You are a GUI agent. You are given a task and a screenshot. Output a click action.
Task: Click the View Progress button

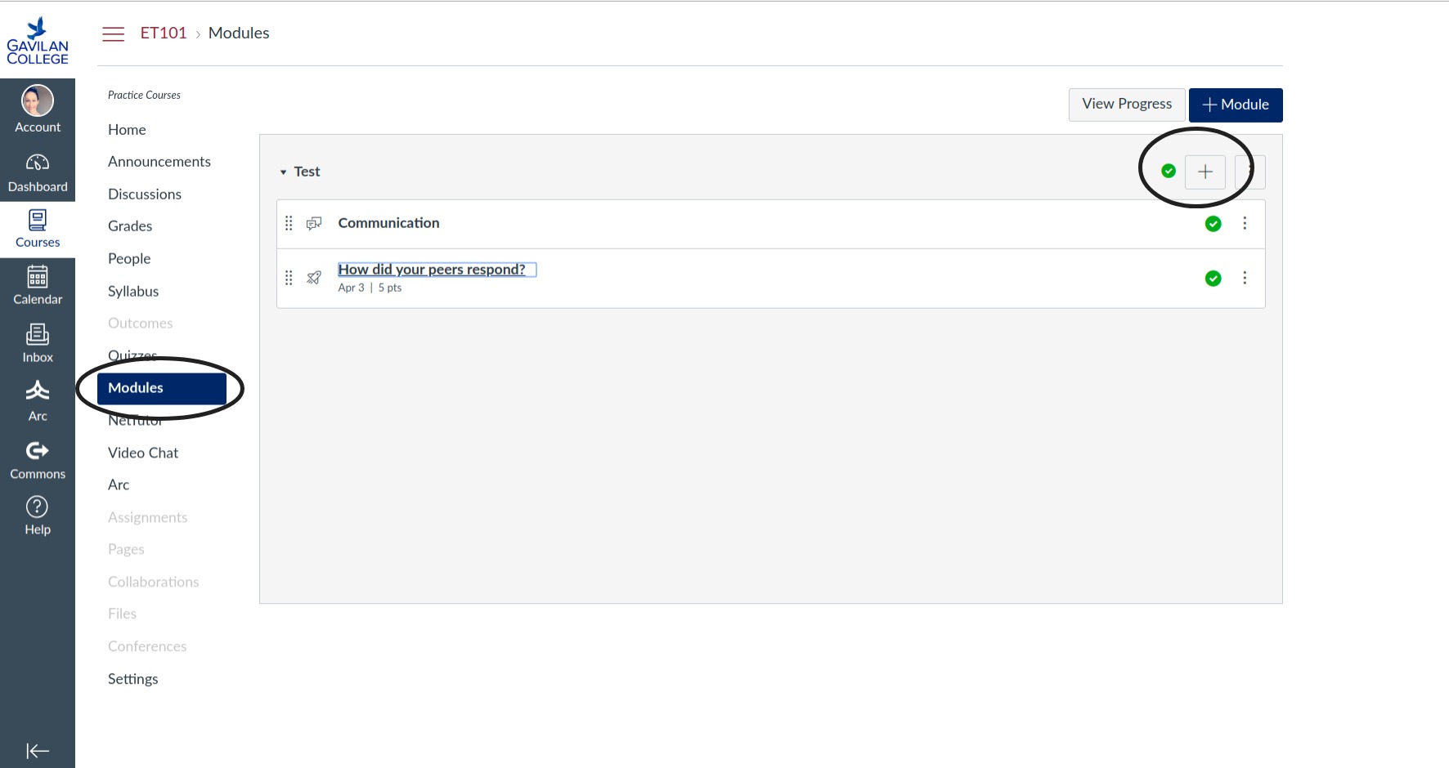[1126, 105]
